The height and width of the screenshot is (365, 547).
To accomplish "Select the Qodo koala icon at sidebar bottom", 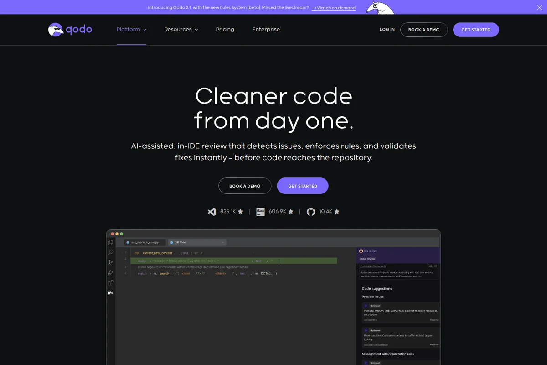I will tap(110, 292).
